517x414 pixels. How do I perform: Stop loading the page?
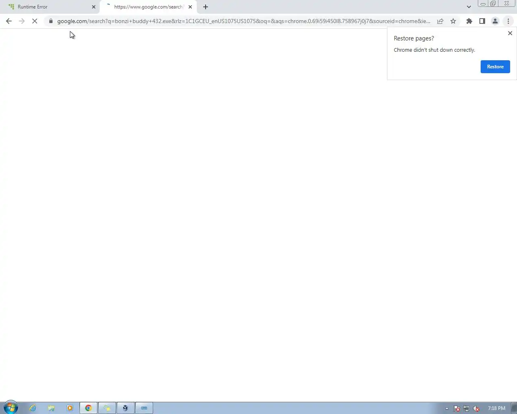[35, 21]
